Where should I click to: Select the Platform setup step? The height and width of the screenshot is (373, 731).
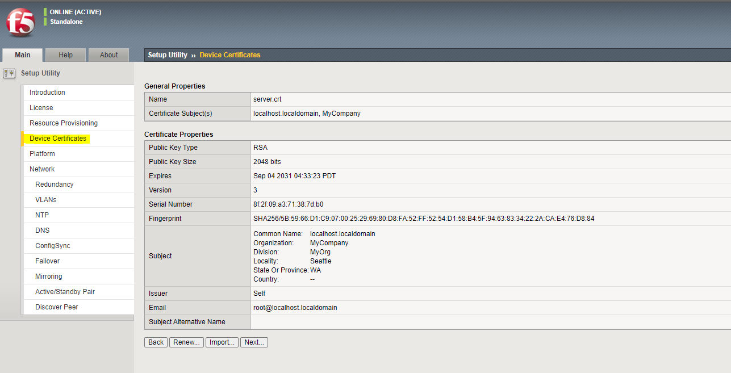(x=42, y=153)
